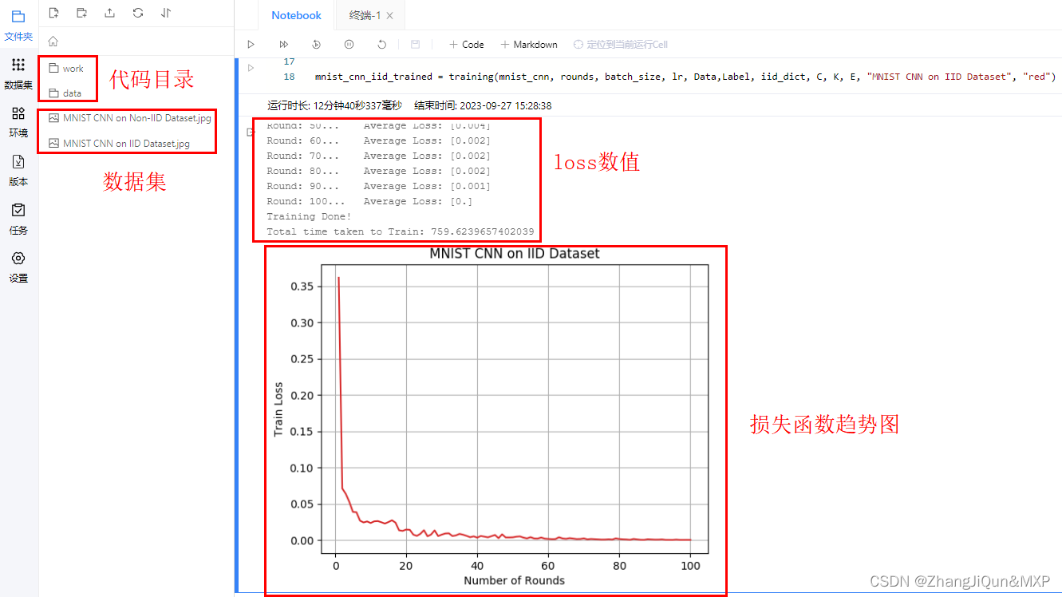Go to the home directory icon
The image size is (1062, 597).
(53, 42)
